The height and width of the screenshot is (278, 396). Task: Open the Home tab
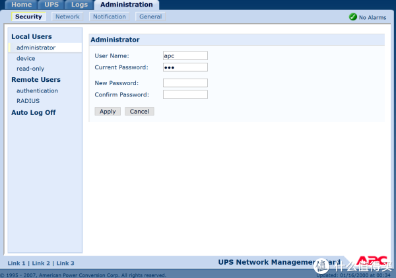coord(22,5)
